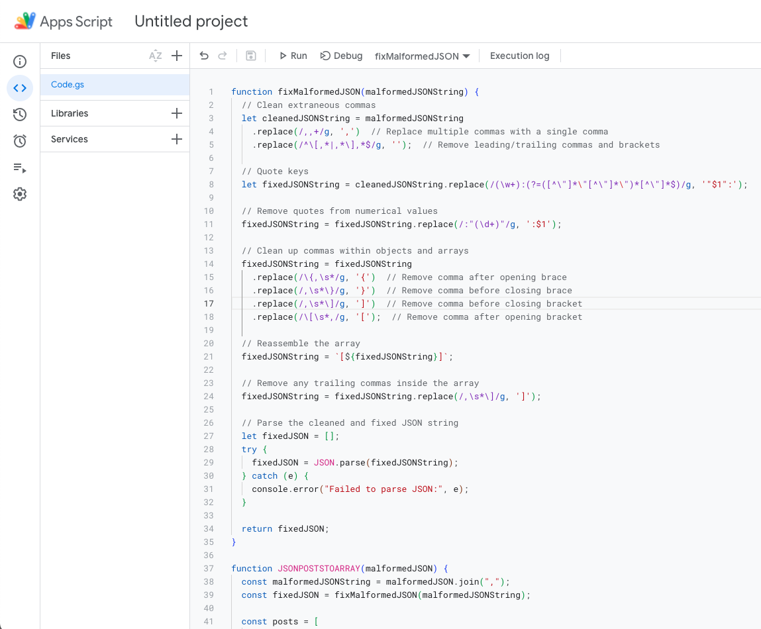
Task: Run the fixMalformedJSON function
Action: [x=292, y=56]
